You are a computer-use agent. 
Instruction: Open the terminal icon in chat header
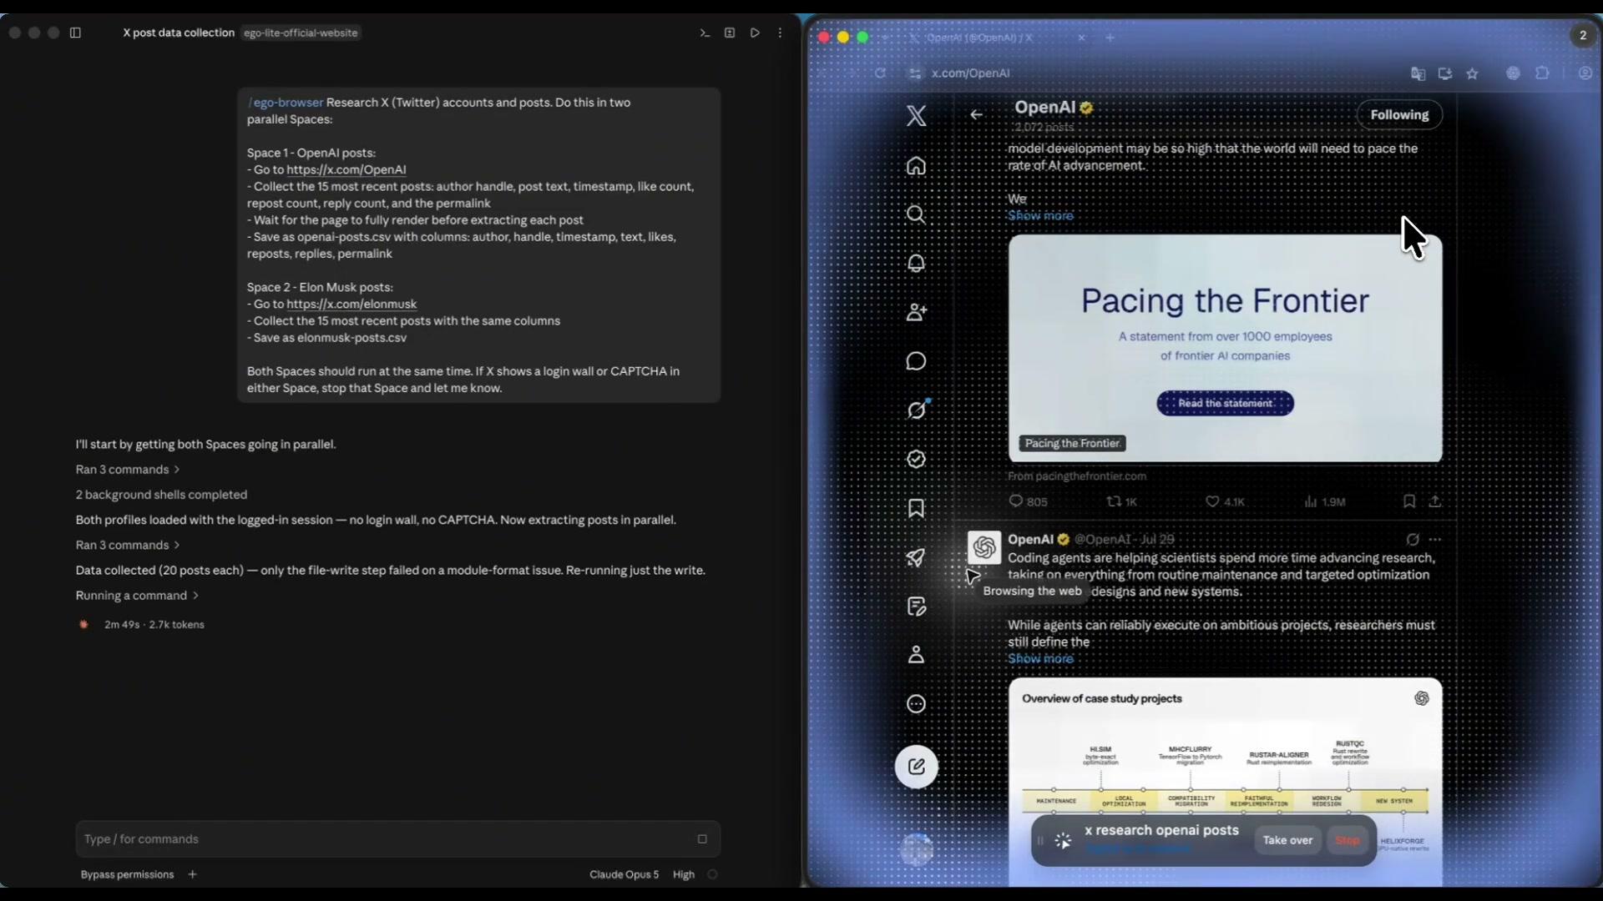[x=705, y=33]
